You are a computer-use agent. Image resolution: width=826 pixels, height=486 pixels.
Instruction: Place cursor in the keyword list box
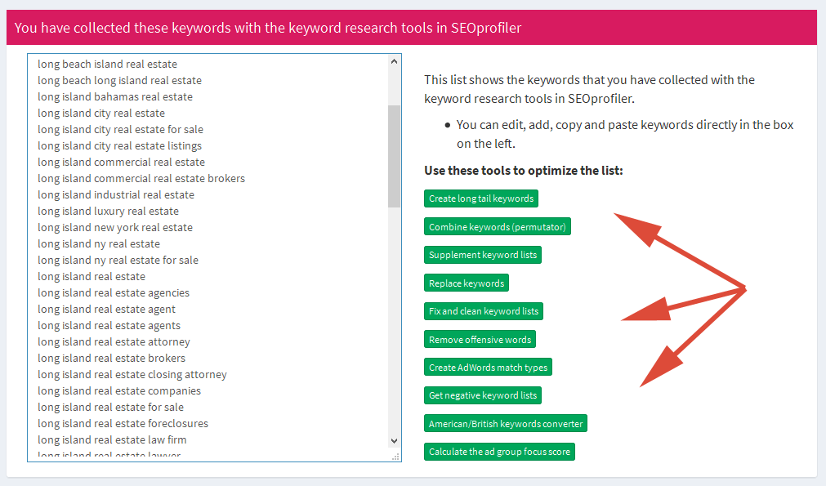[x=204, y=245]
